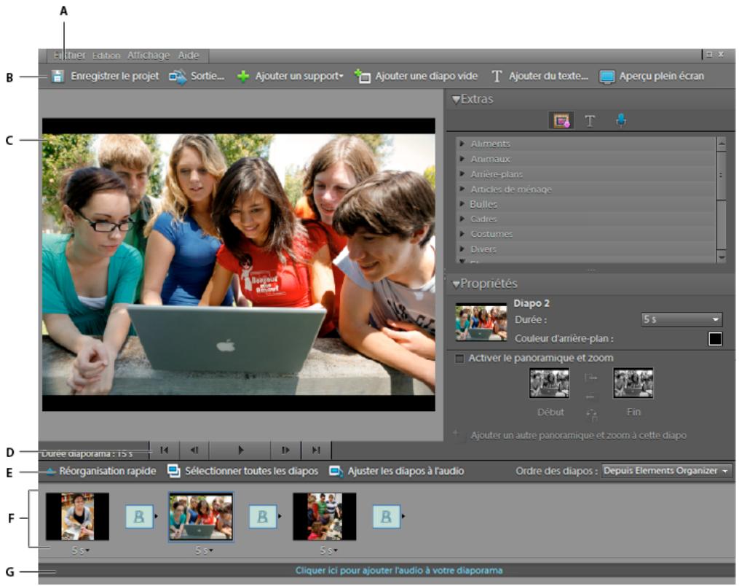
Task: Open the Edition menu
Action: tap(106, 55)
